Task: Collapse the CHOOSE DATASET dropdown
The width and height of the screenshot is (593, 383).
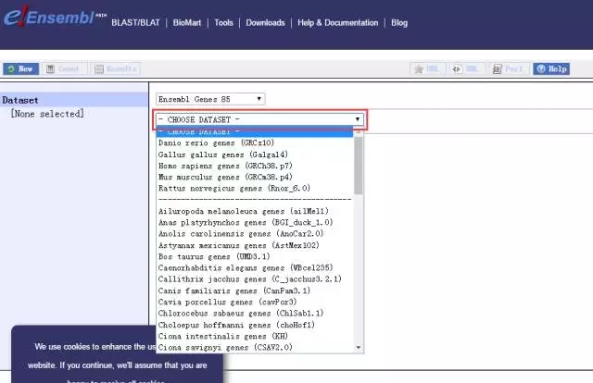Action: click(x=259, y=119)
